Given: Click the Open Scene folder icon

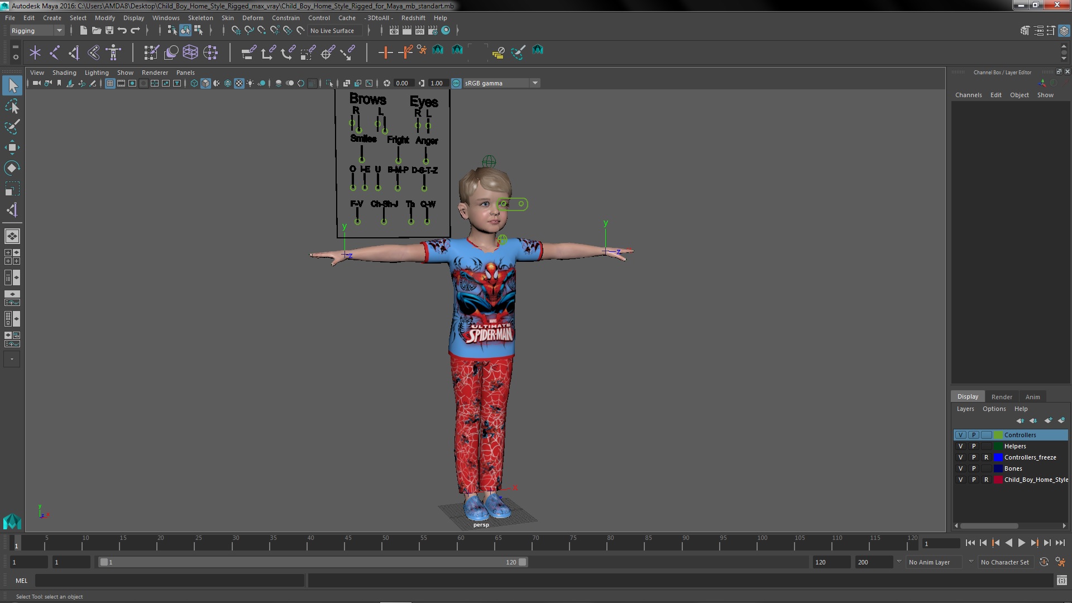Looking at the screenshot, I should pyautogui.click(x=97, y=30).
